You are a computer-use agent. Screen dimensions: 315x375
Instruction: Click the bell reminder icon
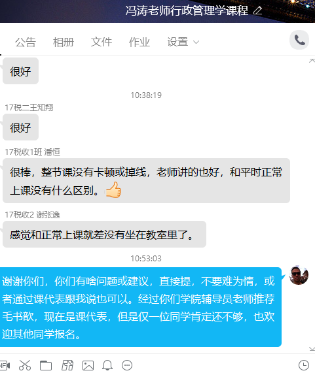107,365
